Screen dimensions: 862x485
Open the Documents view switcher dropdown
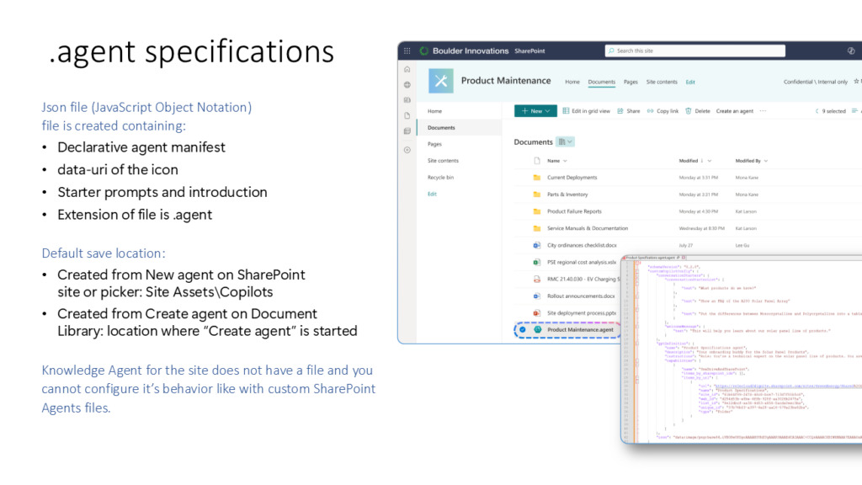565,141
